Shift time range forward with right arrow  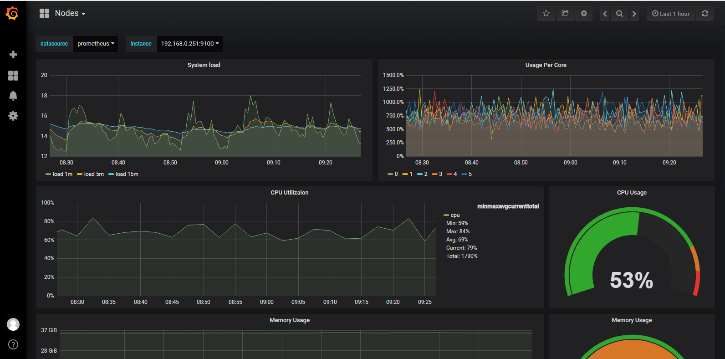pyautogui.click(x=634, y=14)
